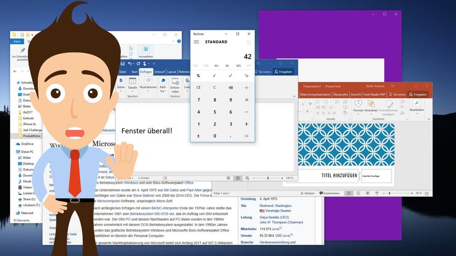456x256 pixels.
Task: Click the plus/minus sign key in Calculator
Action: coord(198,136)
